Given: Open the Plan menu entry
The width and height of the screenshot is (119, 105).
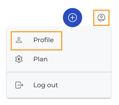Looking at the screenshot, I should 59,59.
